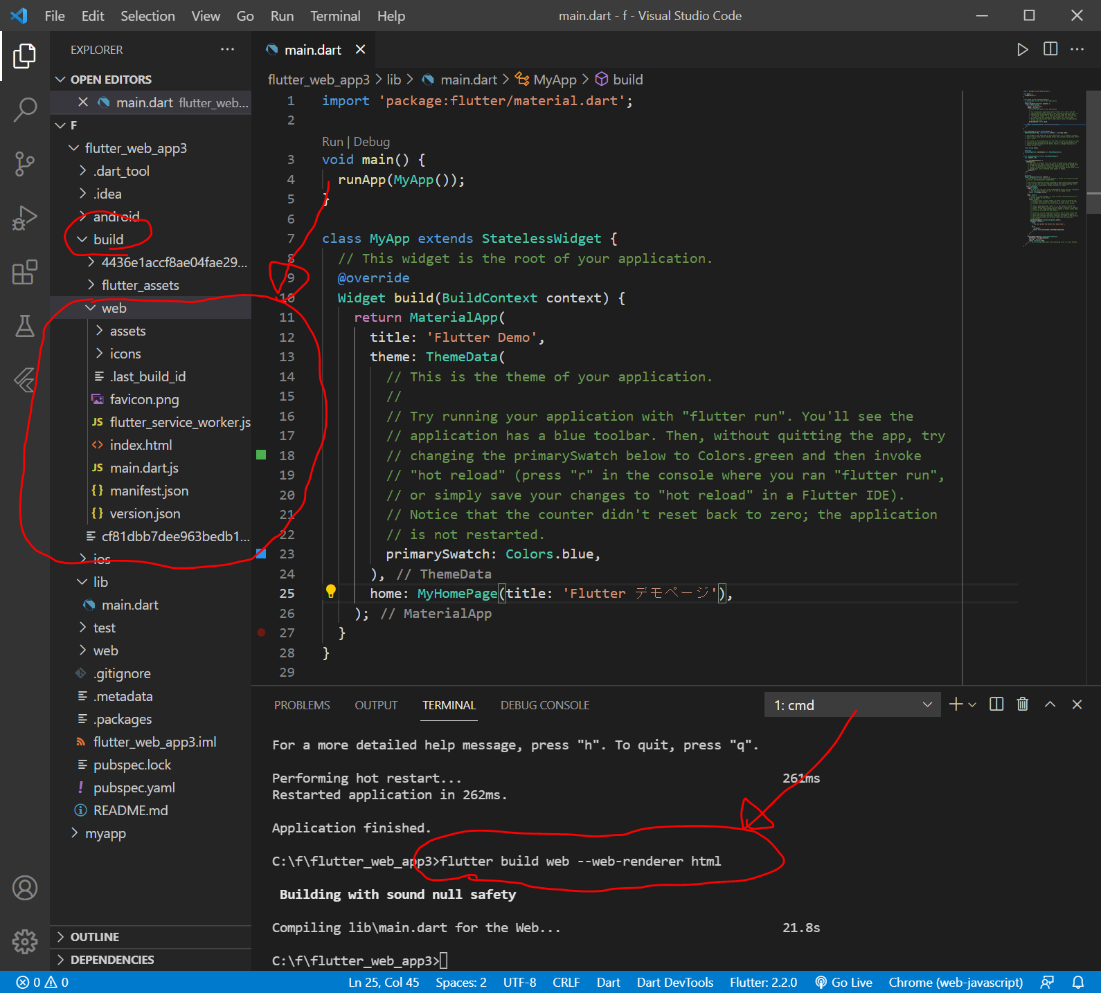Show code actions lightbulb on line 25

point(331,592)
